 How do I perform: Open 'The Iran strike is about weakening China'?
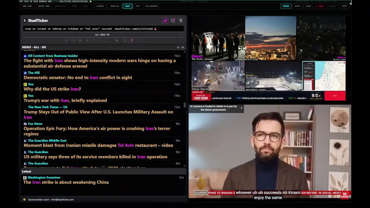(x=66, y=182)
